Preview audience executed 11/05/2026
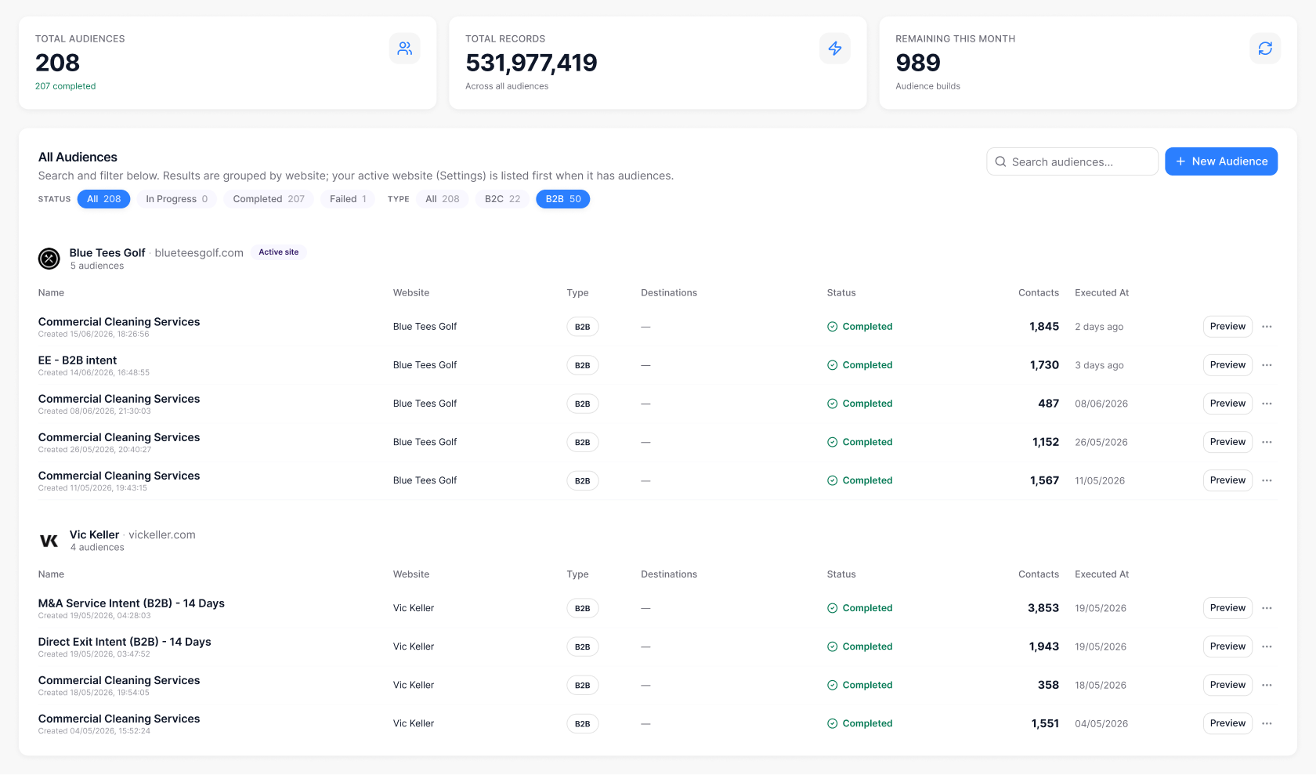1316x775 pixels. tap(1227, 480)
